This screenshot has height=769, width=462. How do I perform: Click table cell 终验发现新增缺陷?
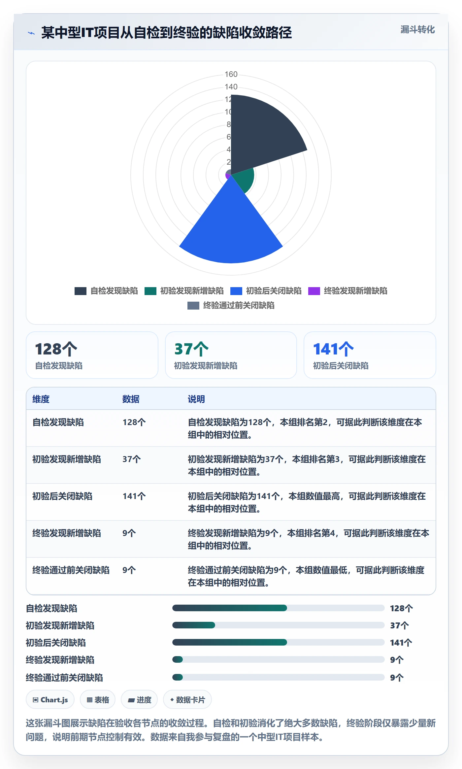click(x=67, y=533)
